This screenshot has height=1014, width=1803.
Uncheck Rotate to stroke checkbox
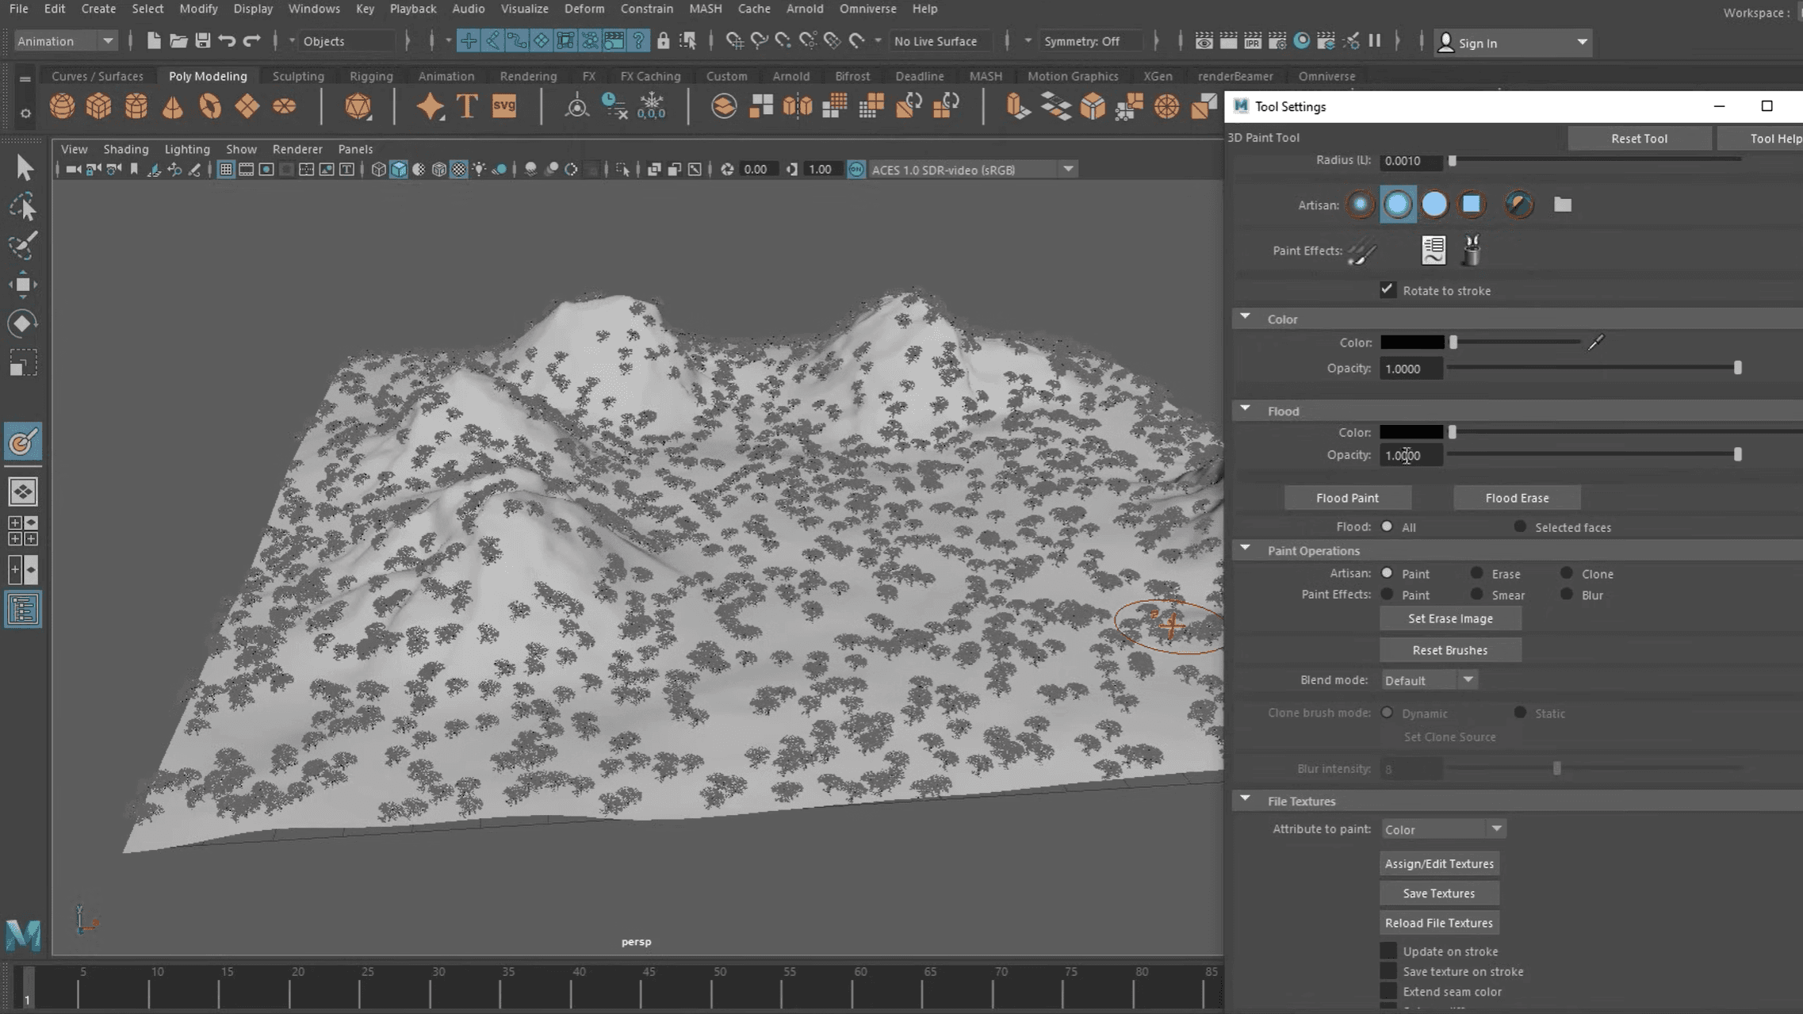click(x=1387, y=290)
